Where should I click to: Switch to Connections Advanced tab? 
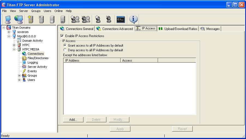[115, 29]
